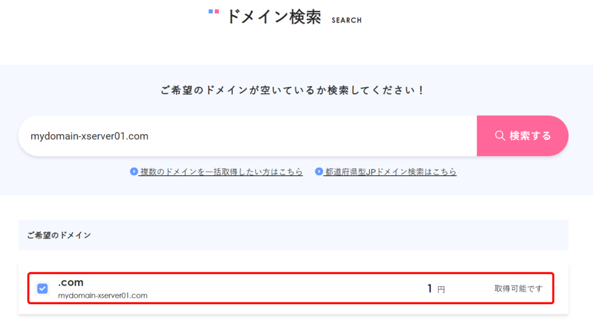The width and height of the screenshot is (593, 329).
Task: Click the '取得可能です' availability status
Action: pos(518,289)
